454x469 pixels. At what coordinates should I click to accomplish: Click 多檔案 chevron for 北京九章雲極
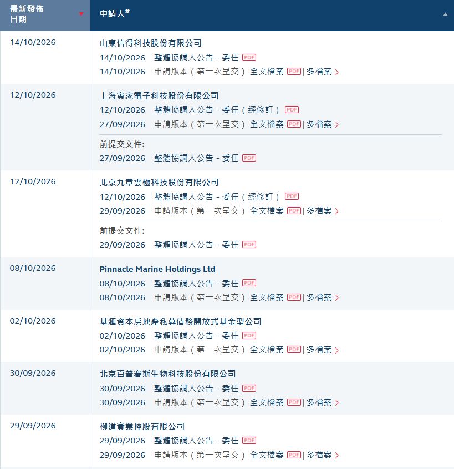337,211
